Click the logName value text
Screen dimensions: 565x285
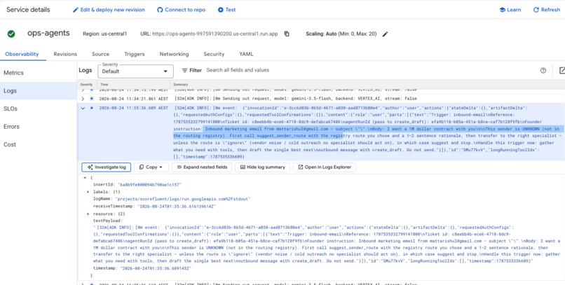click(183, 199)
